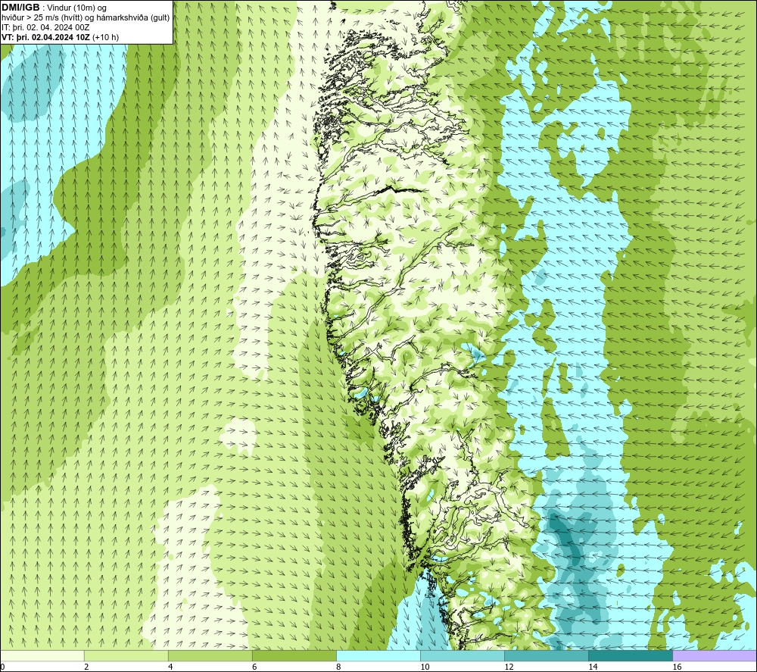This screenshot has height=672, width=757.
Task: Click the DMI/IGB title text
Action: pyautogui.click(x=21, y=8)
